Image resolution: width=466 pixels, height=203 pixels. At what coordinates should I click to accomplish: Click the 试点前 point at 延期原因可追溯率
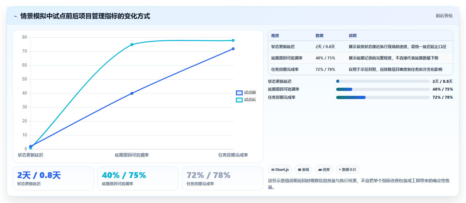(132, 93)
